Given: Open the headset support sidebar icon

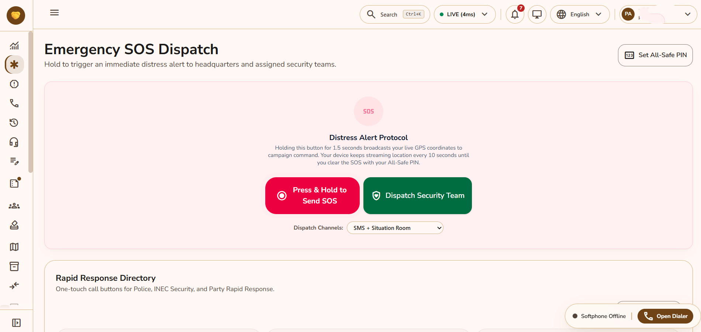Looking at the screenshot, I should point(14,142).
